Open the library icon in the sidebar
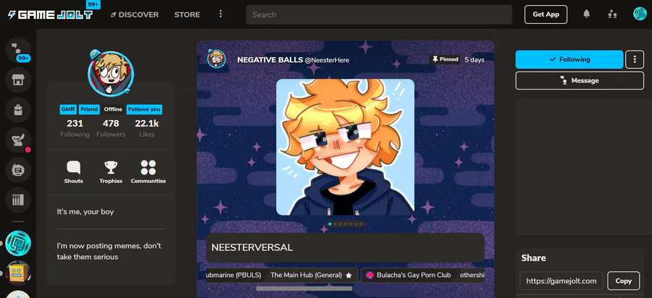The width and height of the screenshot is (652, 298). [x=18, y=200]
